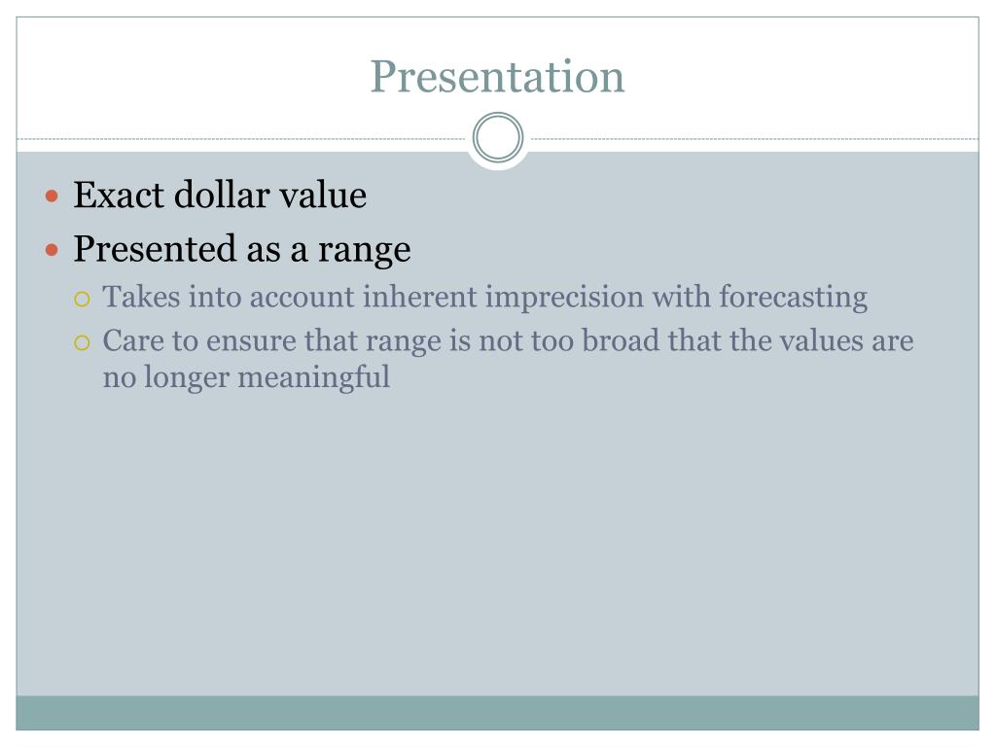Image resolution: width=996 pixels, height=747 pixels.
Task: Click the dark teal footer bar
Action: [497, 713]
